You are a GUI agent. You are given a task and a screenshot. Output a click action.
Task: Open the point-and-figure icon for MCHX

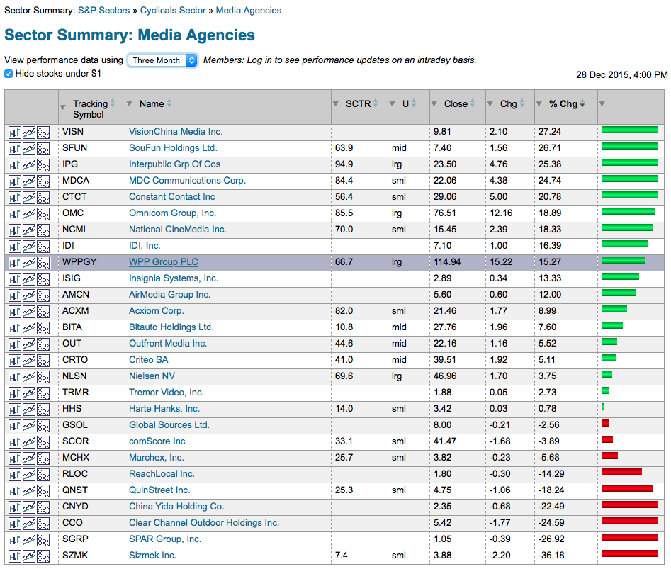pos(43,458)
